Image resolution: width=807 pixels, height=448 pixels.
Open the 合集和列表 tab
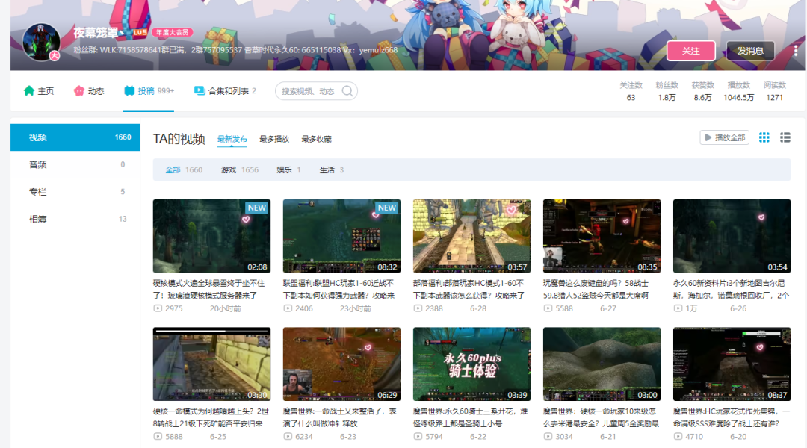[x=225, y=91]
